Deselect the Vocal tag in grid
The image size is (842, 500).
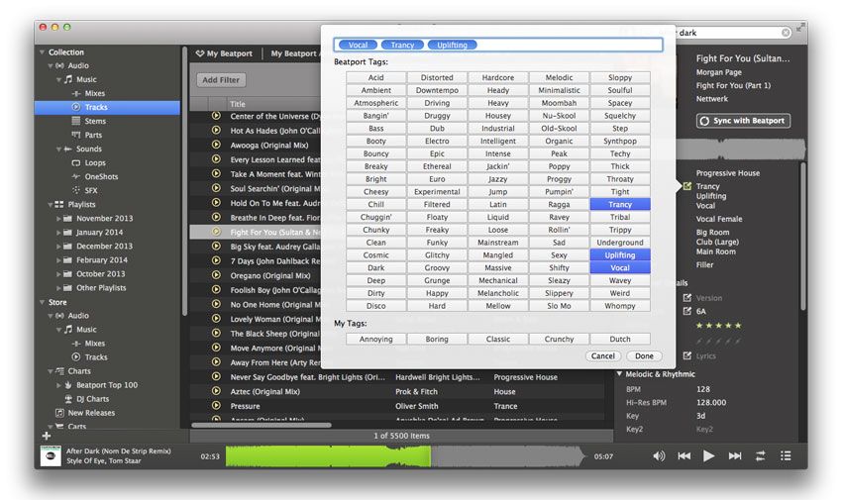pos(620,267)
